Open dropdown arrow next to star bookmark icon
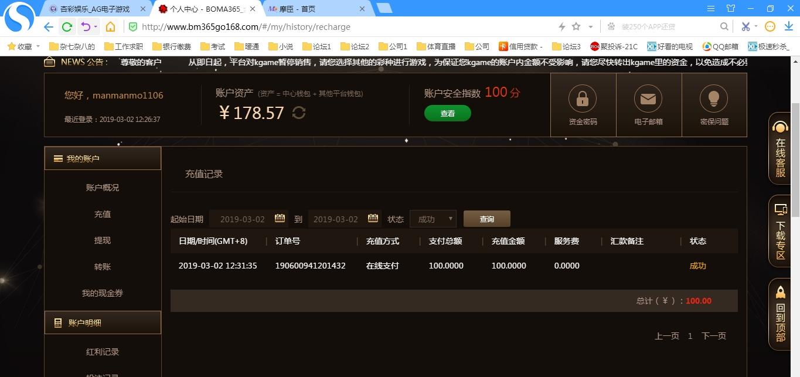The height and width of the screenshot is (377, 800). point(590,27)
